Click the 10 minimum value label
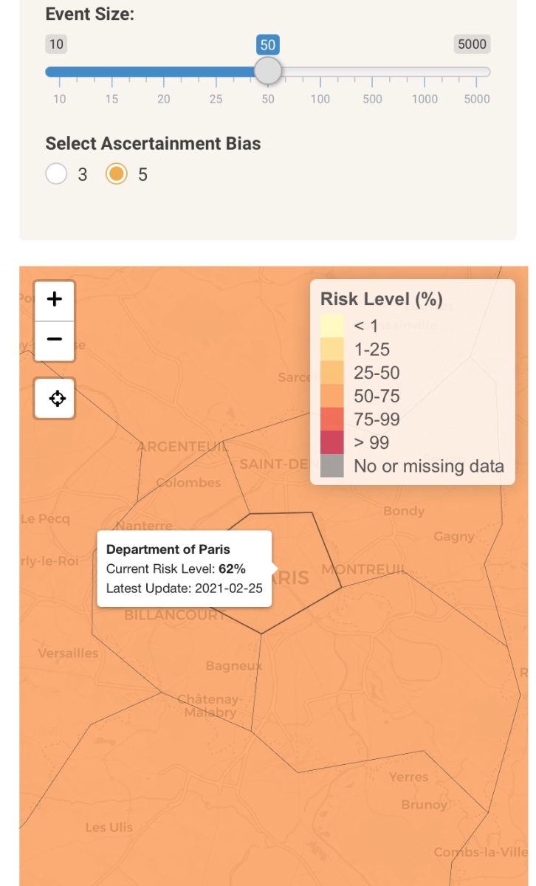536x886 pixels. click(x=56, y=44)
